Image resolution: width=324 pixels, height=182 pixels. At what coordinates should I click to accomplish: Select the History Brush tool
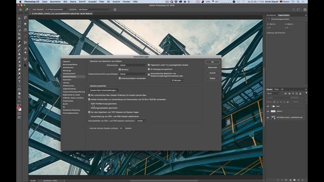coord(19,58)
